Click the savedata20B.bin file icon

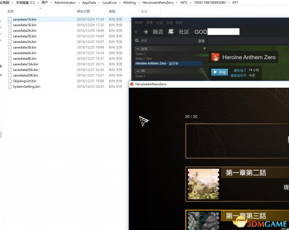(x=10, y=75)
